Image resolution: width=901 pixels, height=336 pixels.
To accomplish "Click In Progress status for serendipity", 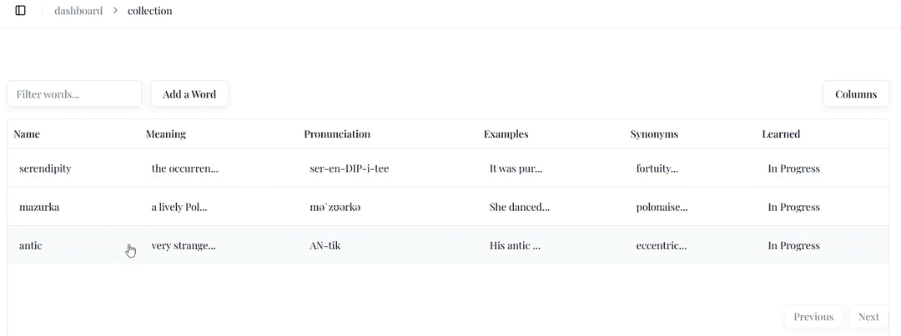I will [x=793, y=168].
